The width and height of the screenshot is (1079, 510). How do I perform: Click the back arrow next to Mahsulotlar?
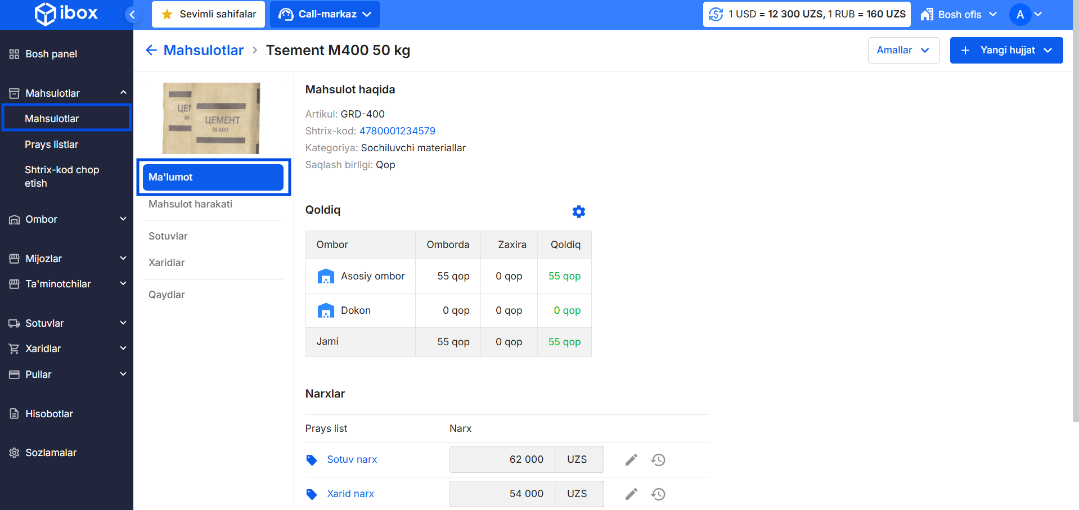(151, 50)
